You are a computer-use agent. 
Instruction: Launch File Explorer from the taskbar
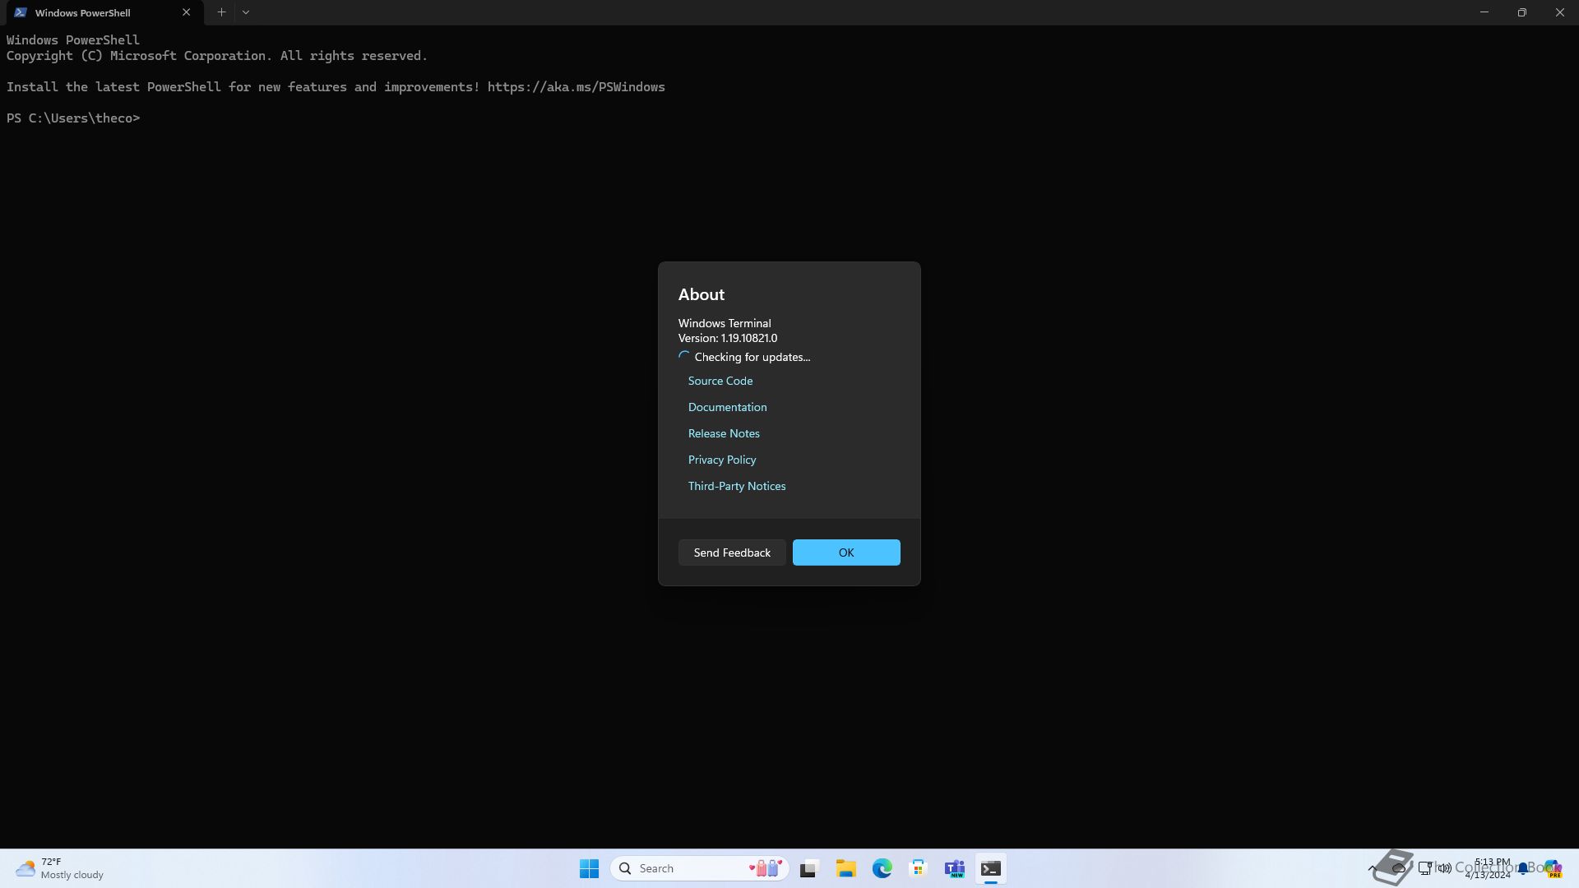tap(845, 868)
